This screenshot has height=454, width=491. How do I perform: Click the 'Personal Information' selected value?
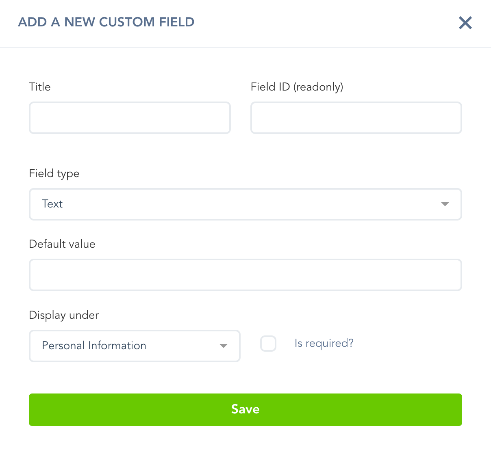pos(94,346)
